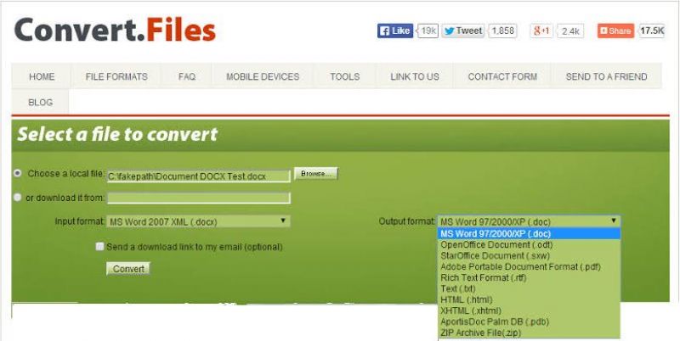The width and height of the screenshot is (680, 341).
Task: Click the 19k Facebook like count
Action: tap(428, 31)
